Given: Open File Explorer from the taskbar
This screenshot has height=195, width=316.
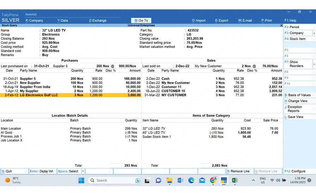Looking at the screenshot, I should click(x=170, y=180).
